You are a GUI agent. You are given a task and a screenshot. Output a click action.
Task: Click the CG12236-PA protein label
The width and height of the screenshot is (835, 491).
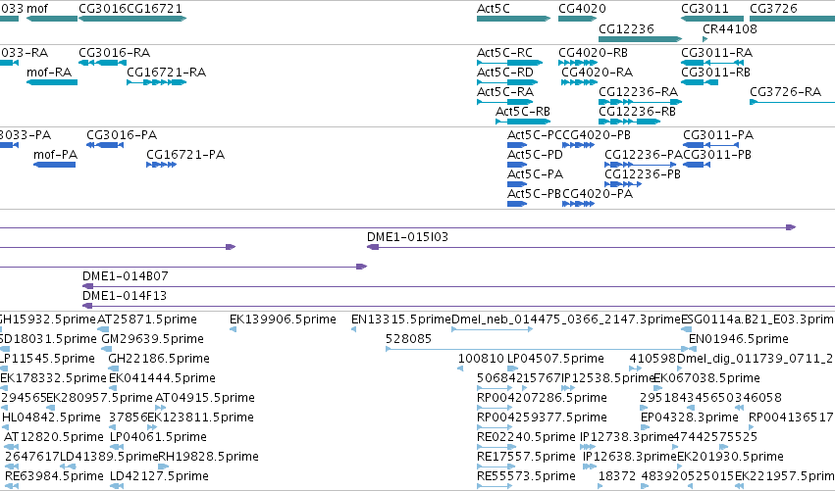(x=644, y=155)
